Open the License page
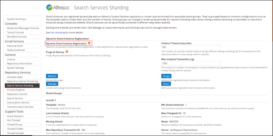The image size is (273, 136). [11, 59]
